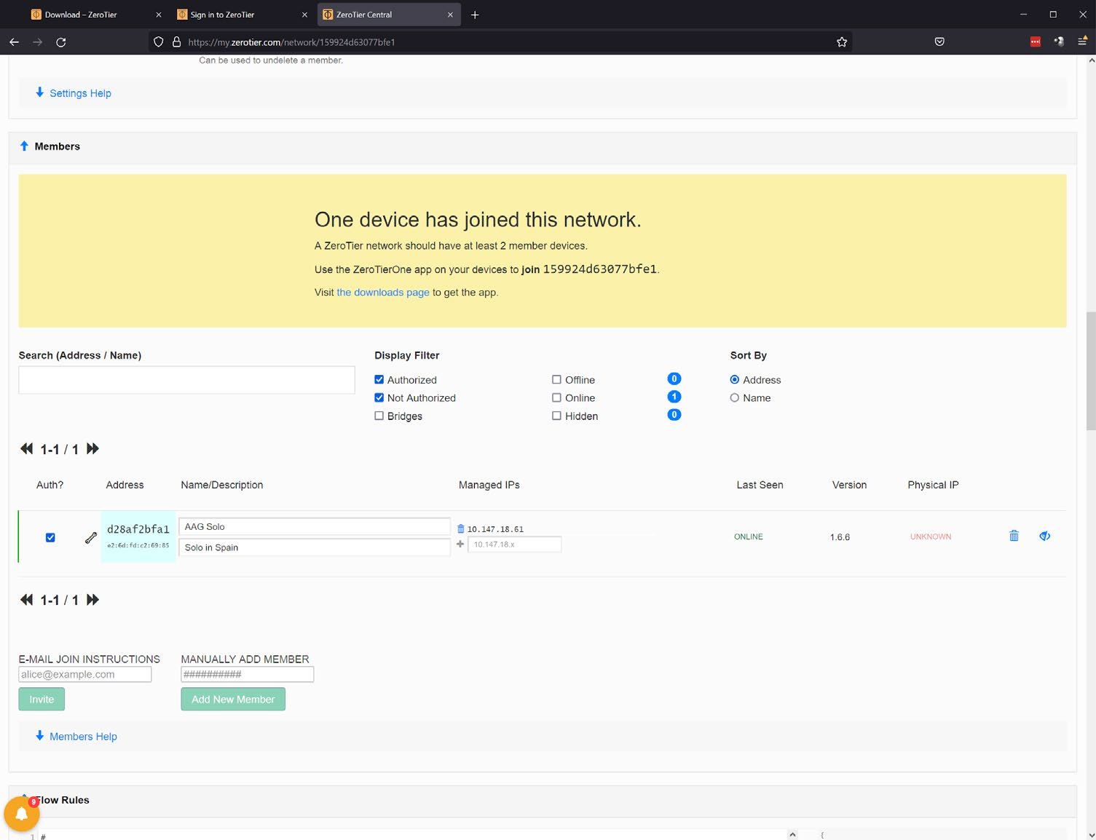
Task: Click the Last Seen column header
Action: [x=760, y=485]
